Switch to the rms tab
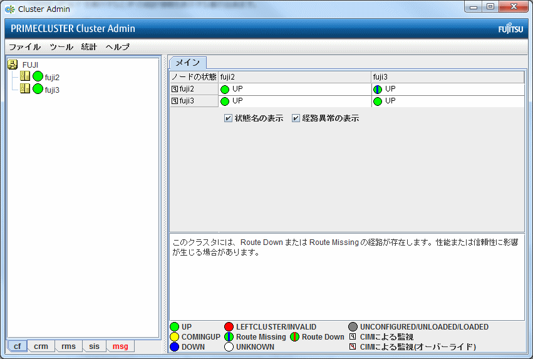 pos(68,346)
